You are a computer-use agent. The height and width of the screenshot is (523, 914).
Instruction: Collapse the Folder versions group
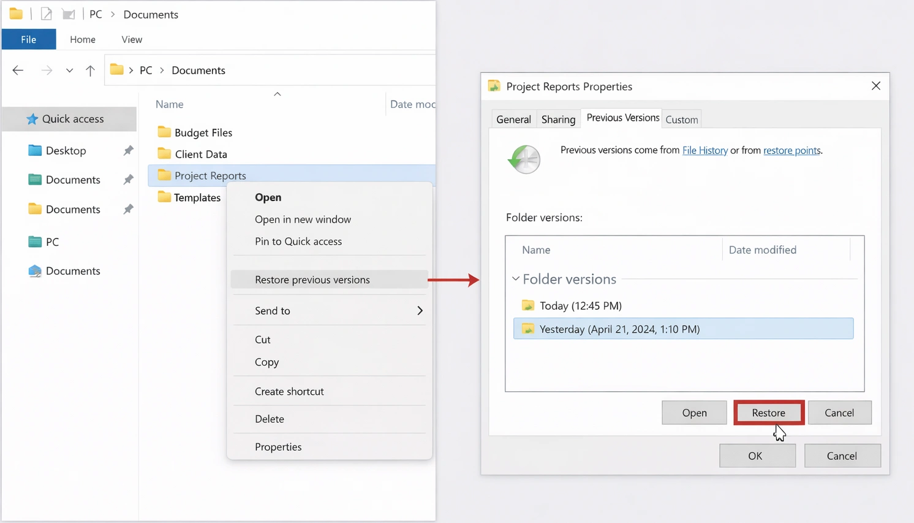[516, 279]
